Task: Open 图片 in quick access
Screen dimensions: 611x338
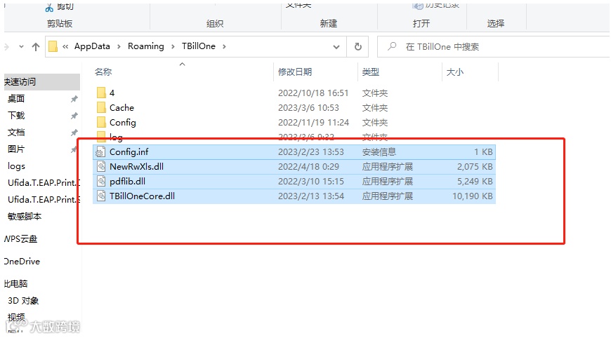Action: coord(16,149)
